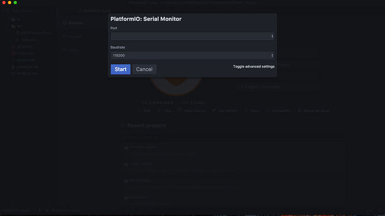Viewport: 385px width, 216px height.
Task: Open platformio.ini file
Action: tap(27, 66)
